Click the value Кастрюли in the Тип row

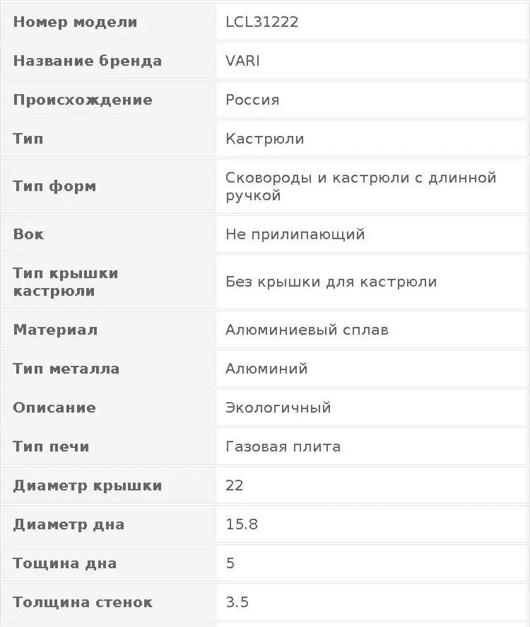(265, 139)
